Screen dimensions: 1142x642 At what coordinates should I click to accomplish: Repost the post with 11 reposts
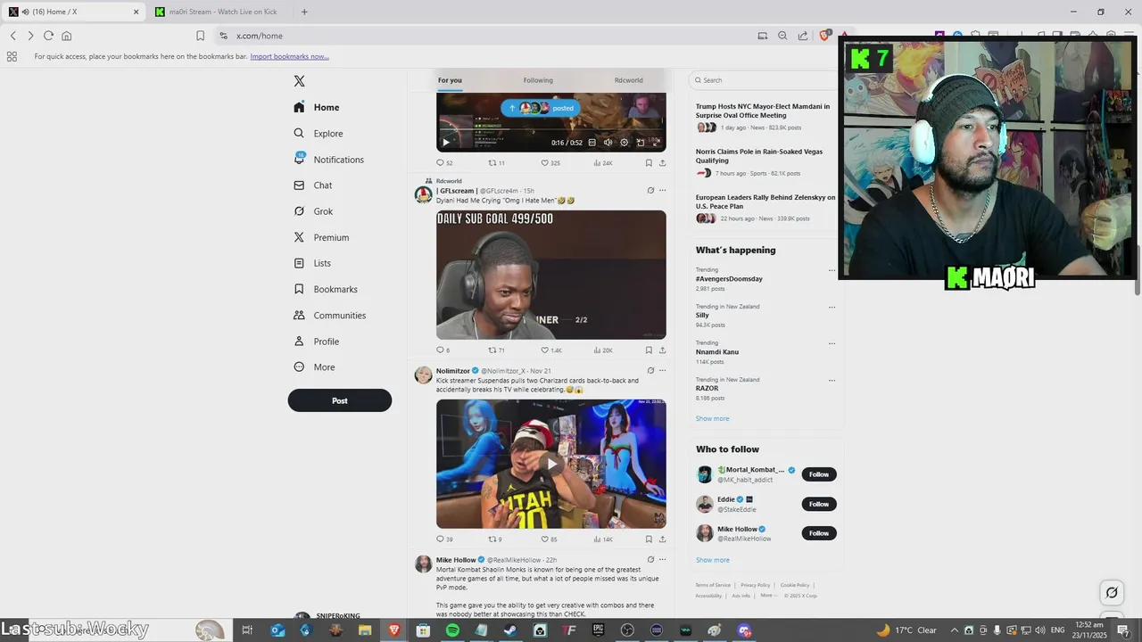pyautogui.click(x=496, y=163)
